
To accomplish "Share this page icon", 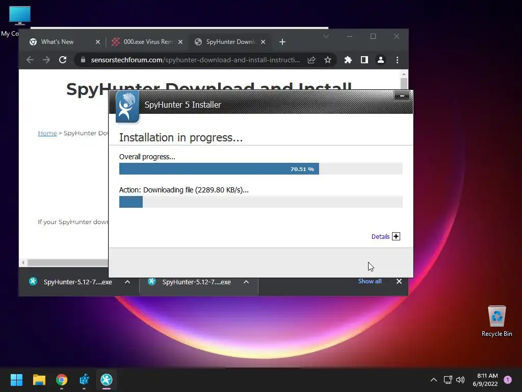I will point(311,60).
